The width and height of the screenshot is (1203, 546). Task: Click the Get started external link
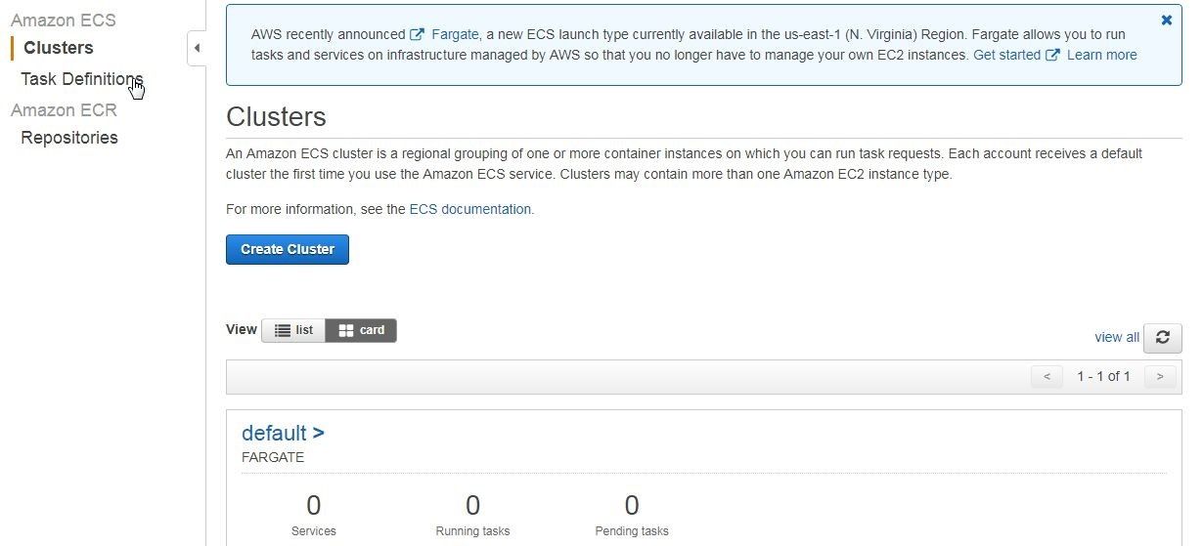(x=1016, y=55)
